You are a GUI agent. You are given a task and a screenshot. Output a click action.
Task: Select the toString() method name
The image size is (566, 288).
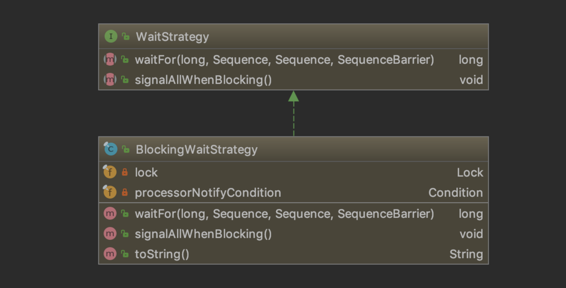point(162,254)
